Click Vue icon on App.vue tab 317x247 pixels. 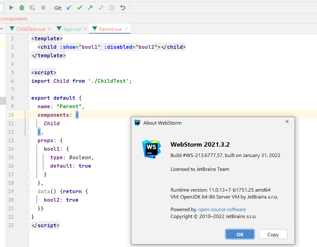59,29
